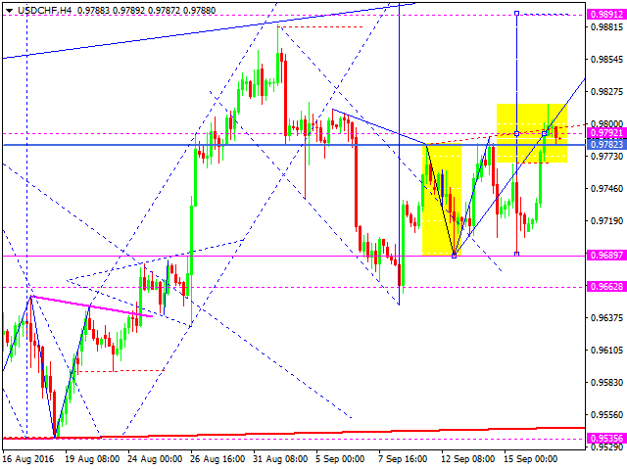Select the top handle of the vertical blue line near 0.98912
The height and width of the screenshot is (470, 627).
click(x=516, y=14)
